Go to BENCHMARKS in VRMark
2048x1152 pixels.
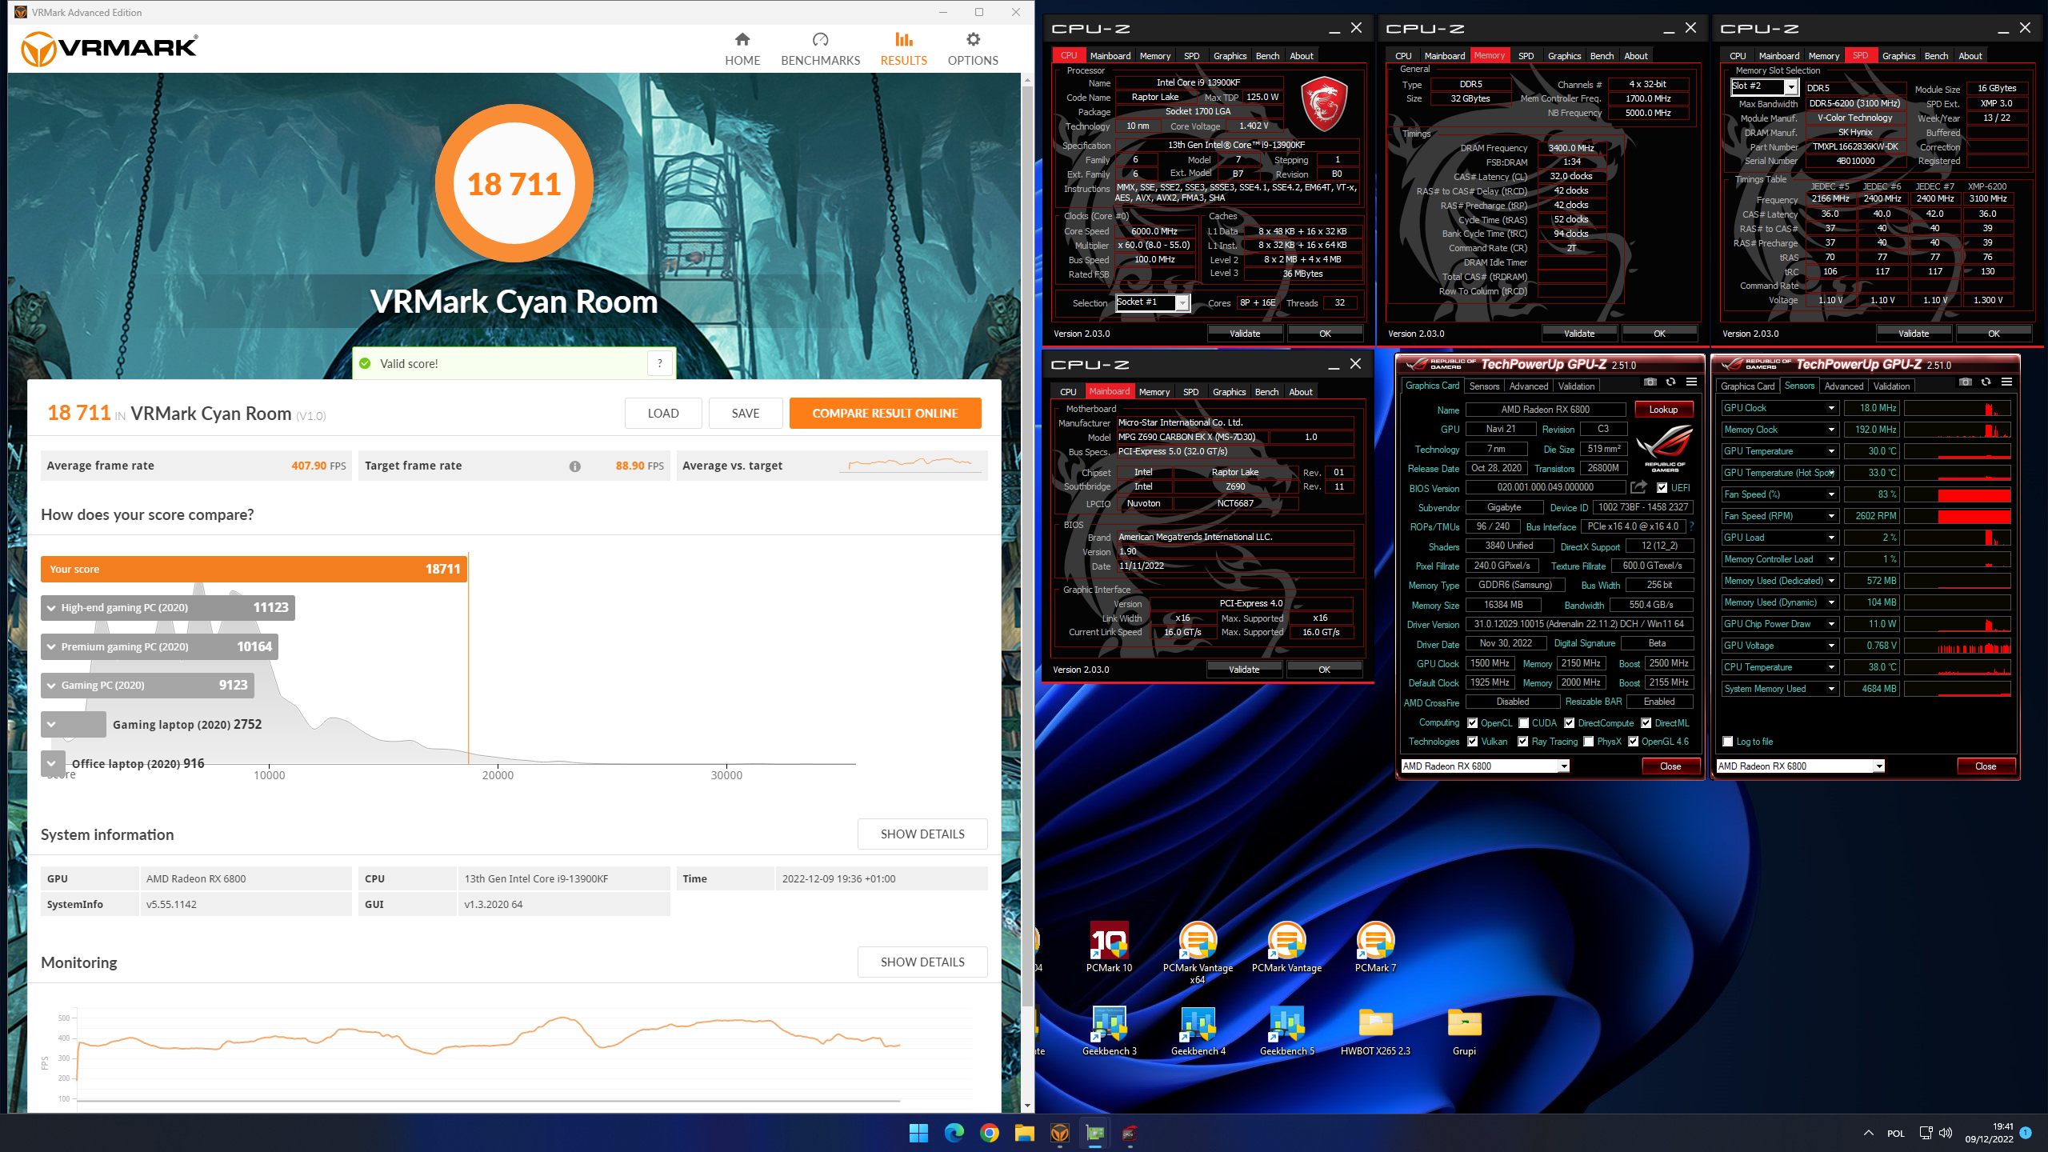[820, 50]
